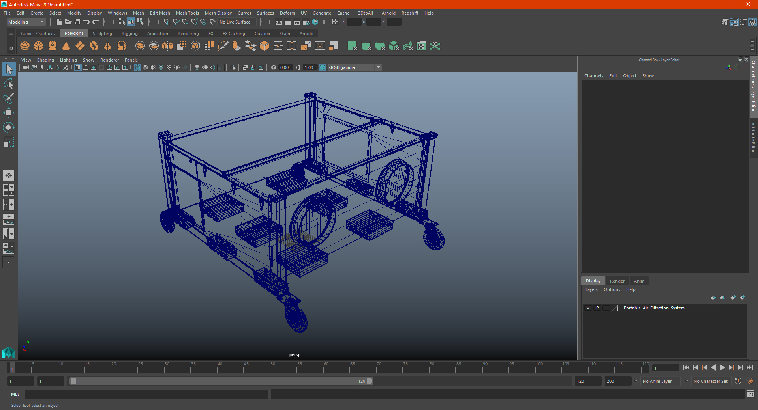Click the Mirror Geometry shelf icon

point(168,46)
